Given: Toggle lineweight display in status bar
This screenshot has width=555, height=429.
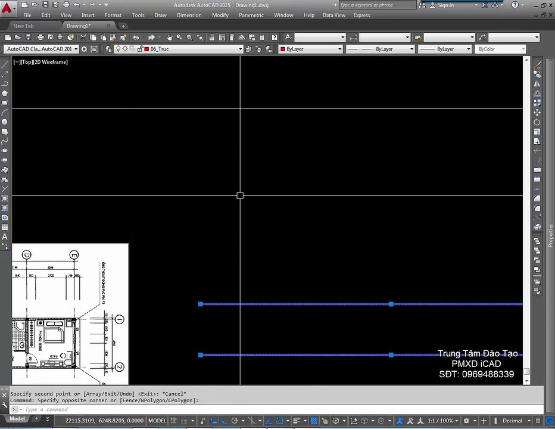Looking at the screenshot, I should coord(297,421).
